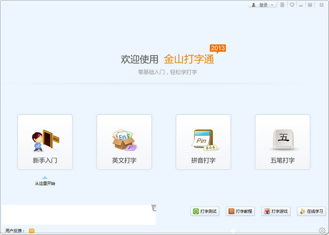329x235 pixels.
Task: Open the 打字教程 typing tutorial
Action: click(240, 211)
